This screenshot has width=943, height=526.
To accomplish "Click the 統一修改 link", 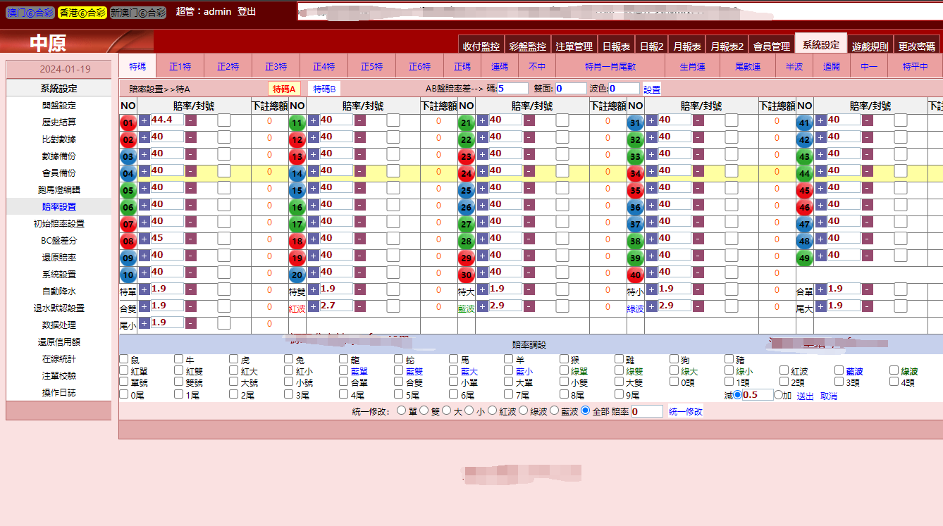I will (685, 411).
